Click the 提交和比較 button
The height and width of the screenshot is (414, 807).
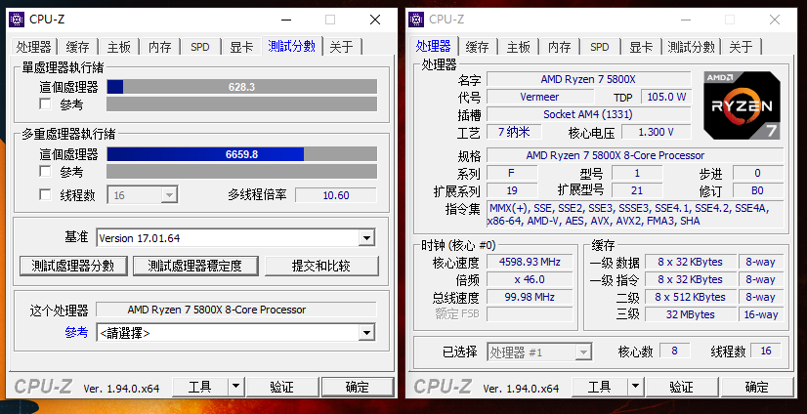(321, 266)
